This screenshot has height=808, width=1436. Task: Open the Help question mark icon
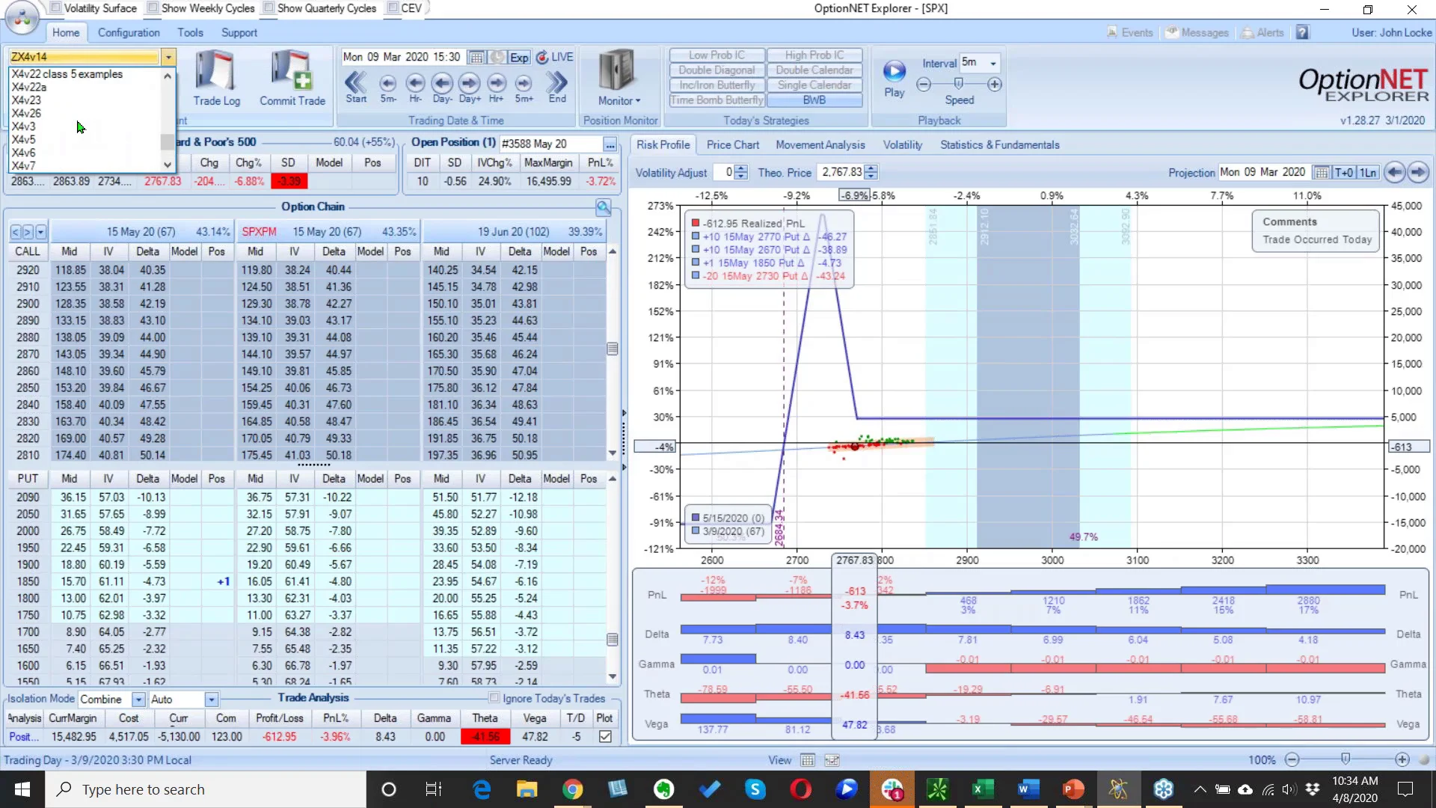(1303, 33)
